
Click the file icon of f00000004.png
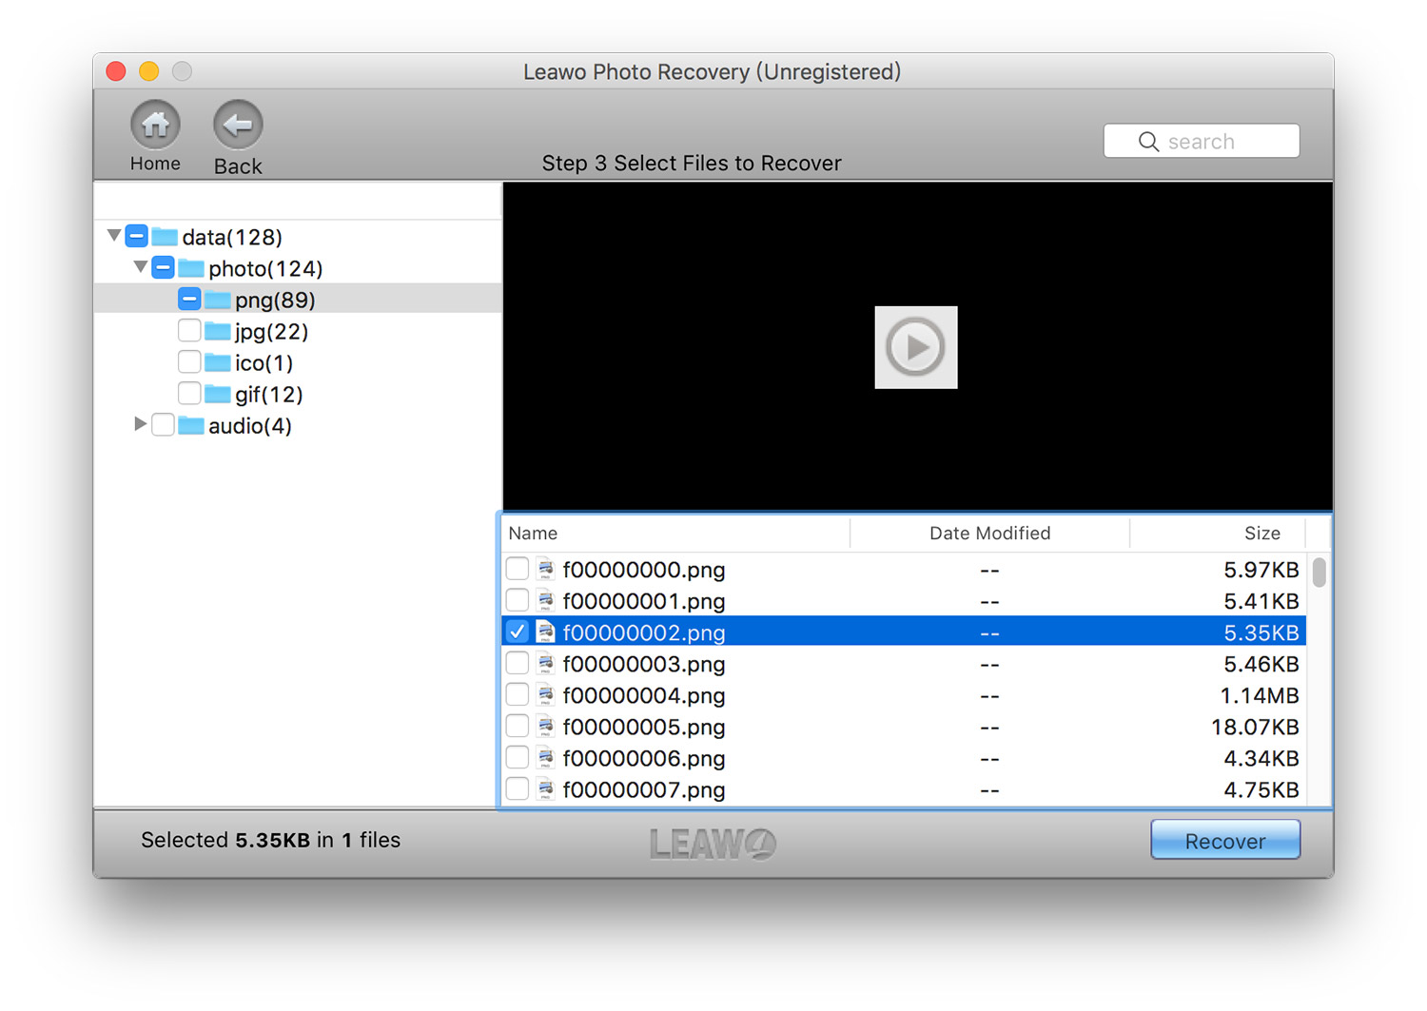[545, 695]
